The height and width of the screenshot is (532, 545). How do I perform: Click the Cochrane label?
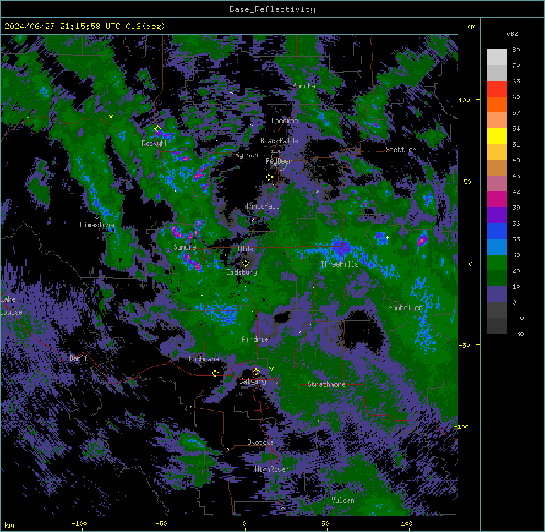[x=204, y=359]
